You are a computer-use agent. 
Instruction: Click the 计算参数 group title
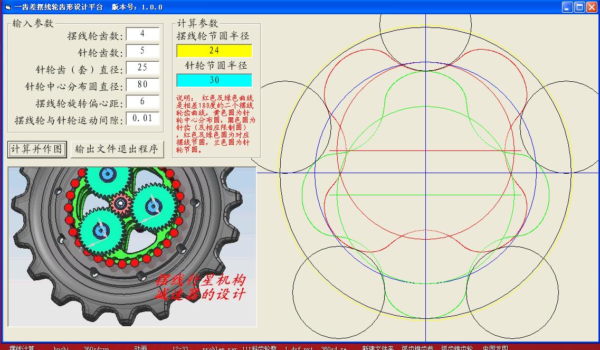[197, 23]
